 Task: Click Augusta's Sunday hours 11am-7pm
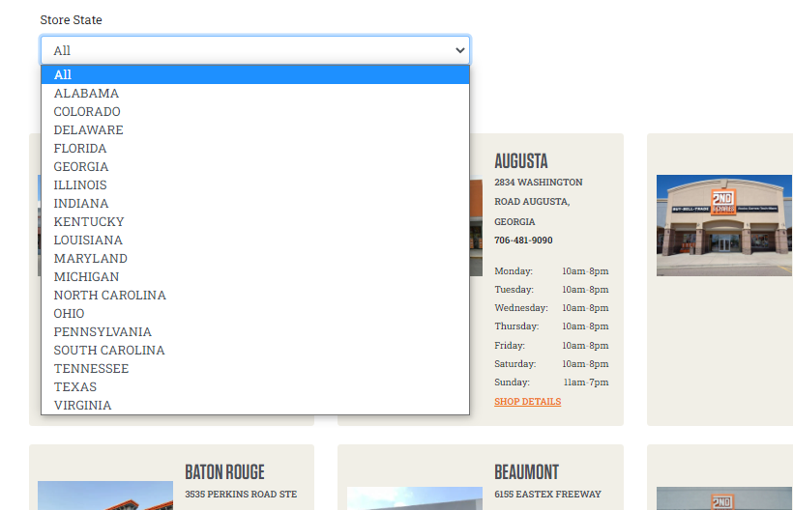point(586,382)
